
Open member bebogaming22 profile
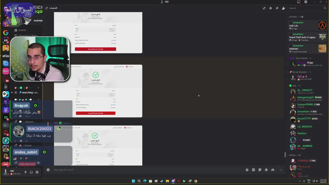click(x=307, y=98)
